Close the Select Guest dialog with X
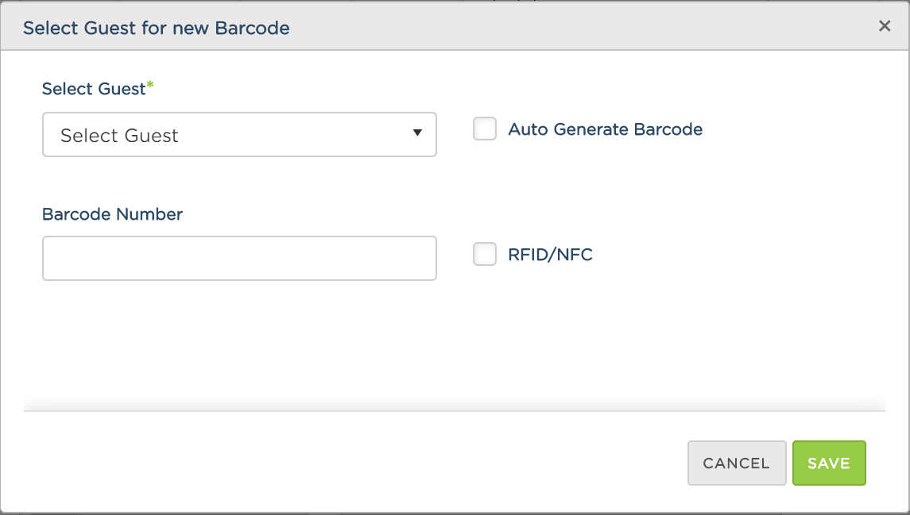 [x=885, y=26]
